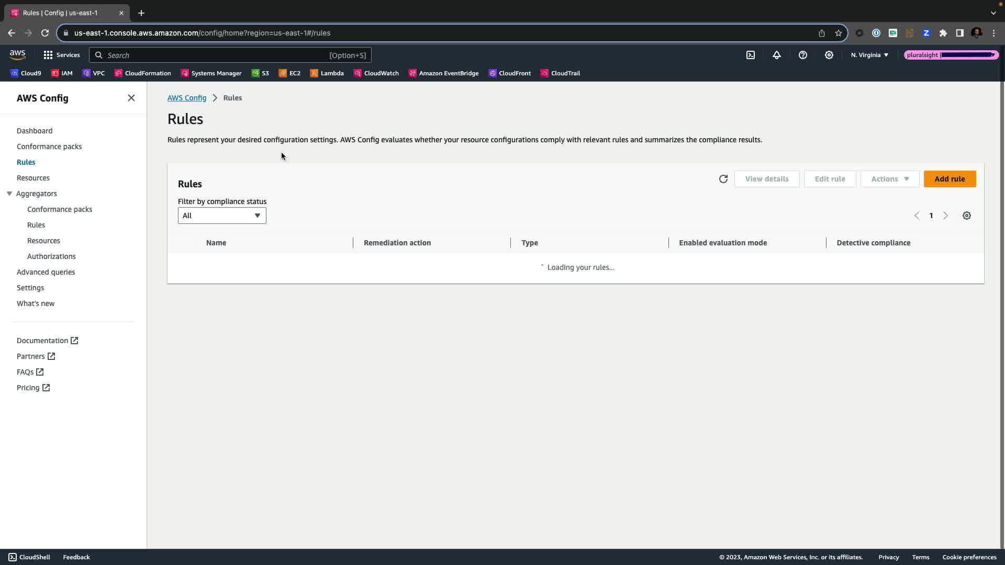Go to Conformance packs in sidebar
The image size is (1005, 565).
[x=49, y=146]
